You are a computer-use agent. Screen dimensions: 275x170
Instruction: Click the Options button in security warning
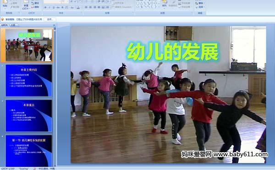pos(50,19)
